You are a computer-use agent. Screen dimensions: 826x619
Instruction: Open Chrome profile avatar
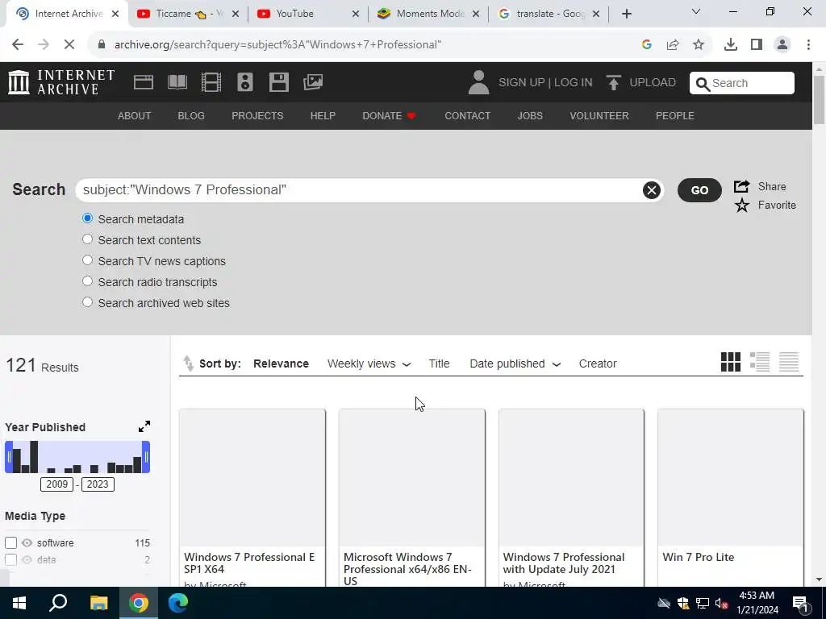coord(782,45)
